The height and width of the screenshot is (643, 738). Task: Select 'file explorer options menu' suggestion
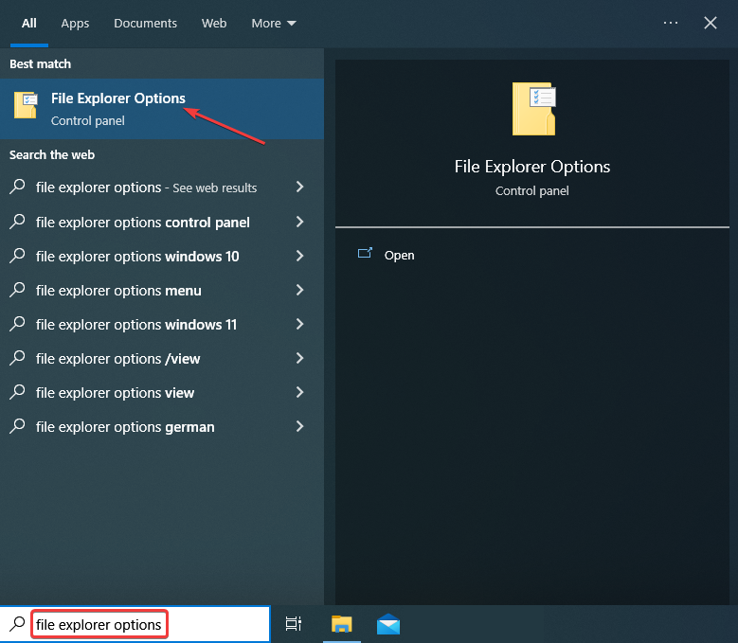[x=118, y=291]
